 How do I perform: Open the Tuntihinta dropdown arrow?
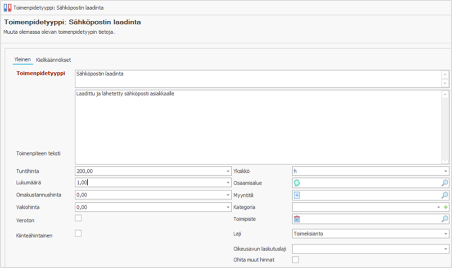tap(228, 171)
